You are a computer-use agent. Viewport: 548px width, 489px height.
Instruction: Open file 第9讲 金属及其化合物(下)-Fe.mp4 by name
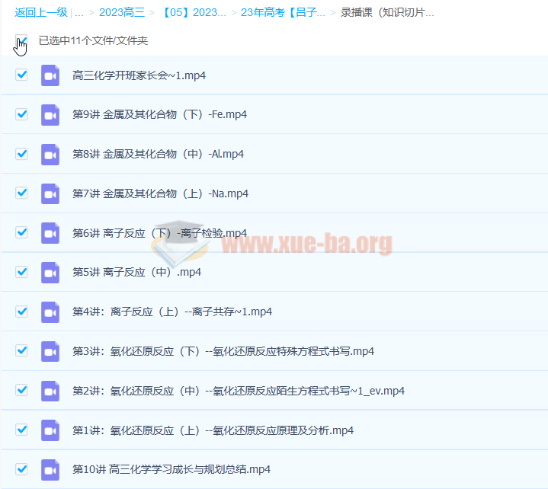point(159,114)
